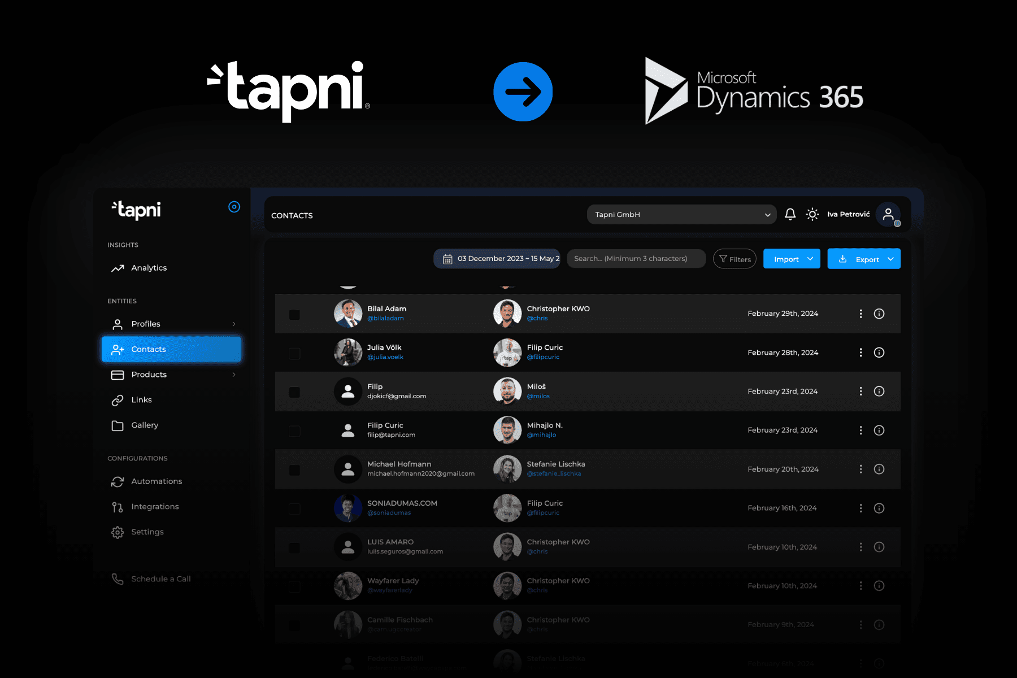The width and height of the screenshot is (1017, 678).
Task: Click Schedule a Call
Action: click(x=160, y=579)
